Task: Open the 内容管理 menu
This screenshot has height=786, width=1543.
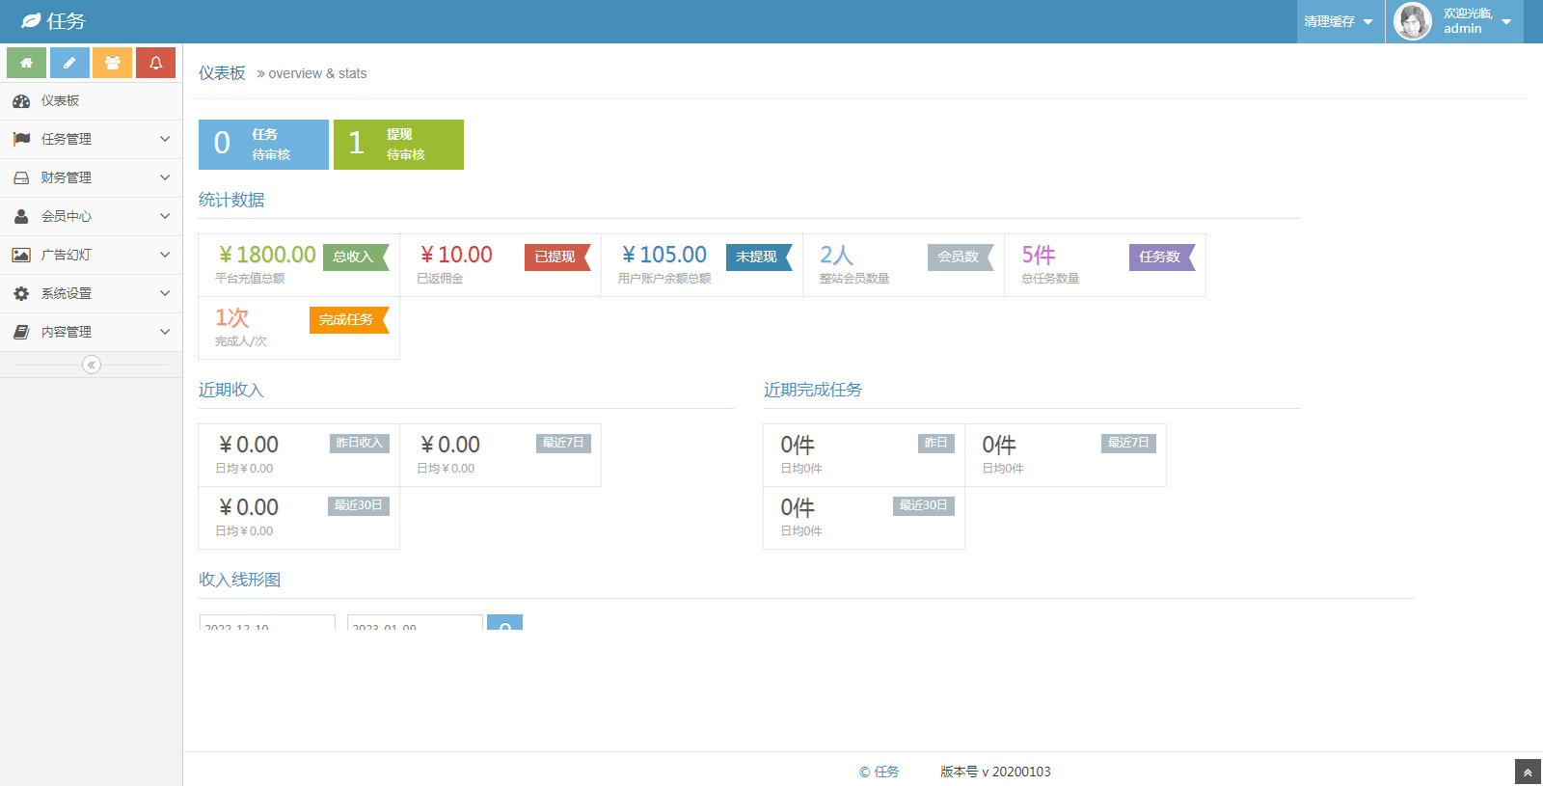Action: click(x=91, y=332)
